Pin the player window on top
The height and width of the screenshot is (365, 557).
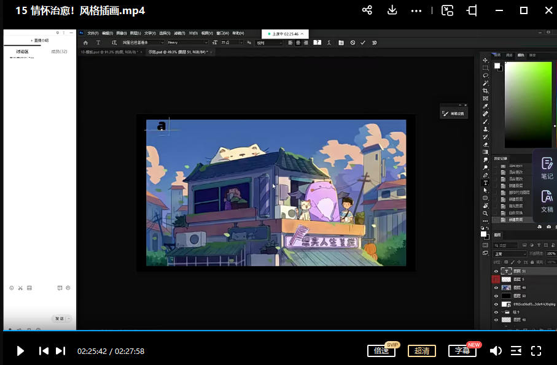point(472,10)
